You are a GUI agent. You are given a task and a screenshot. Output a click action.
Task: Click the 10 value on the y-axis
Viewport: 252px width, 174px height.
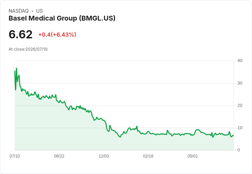(x=240, y=128)
